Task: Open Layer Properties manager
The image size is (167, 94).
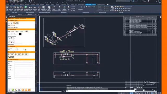Action: (112, 9)
